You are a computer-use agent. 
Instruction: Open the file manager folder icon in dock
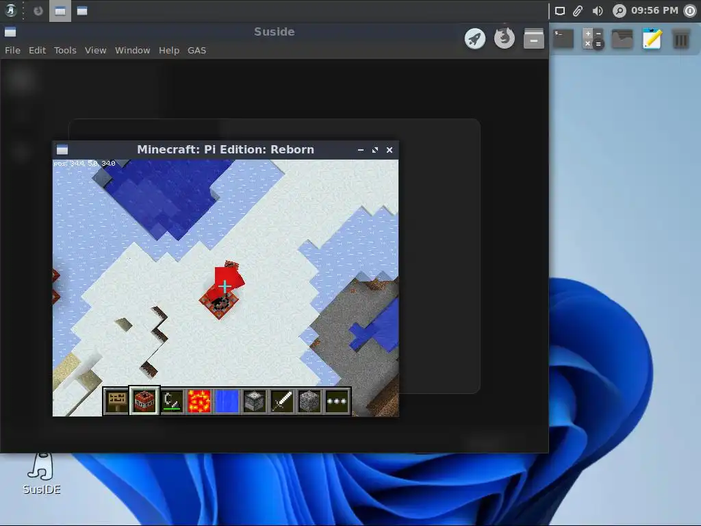(x=622, y=38)
